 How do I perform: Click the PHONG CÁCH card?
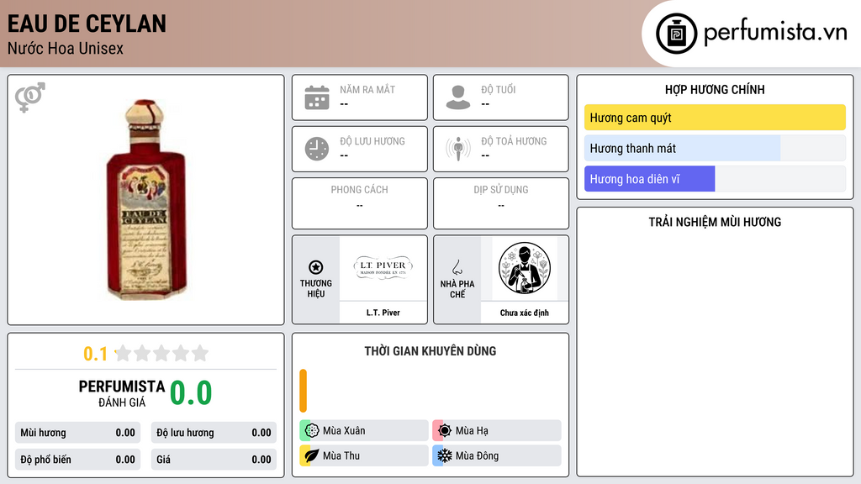360,203
